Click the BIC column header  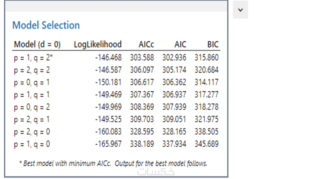point(213,44)
